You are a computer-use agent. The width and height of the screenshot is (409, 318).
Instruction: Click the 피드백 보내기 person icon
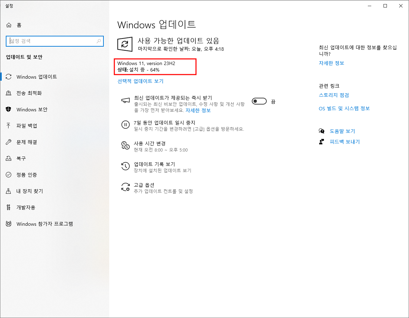tap(322, 142)
